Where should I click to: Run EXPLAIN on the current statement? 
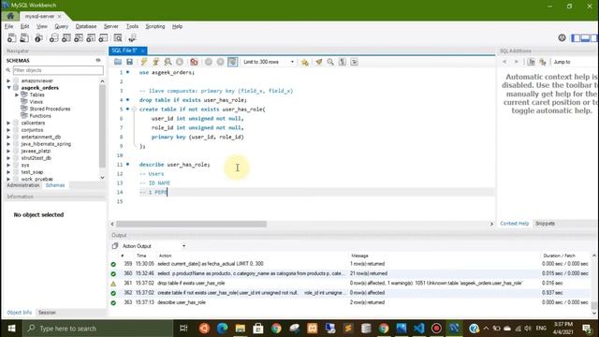(x=168, y=62)
